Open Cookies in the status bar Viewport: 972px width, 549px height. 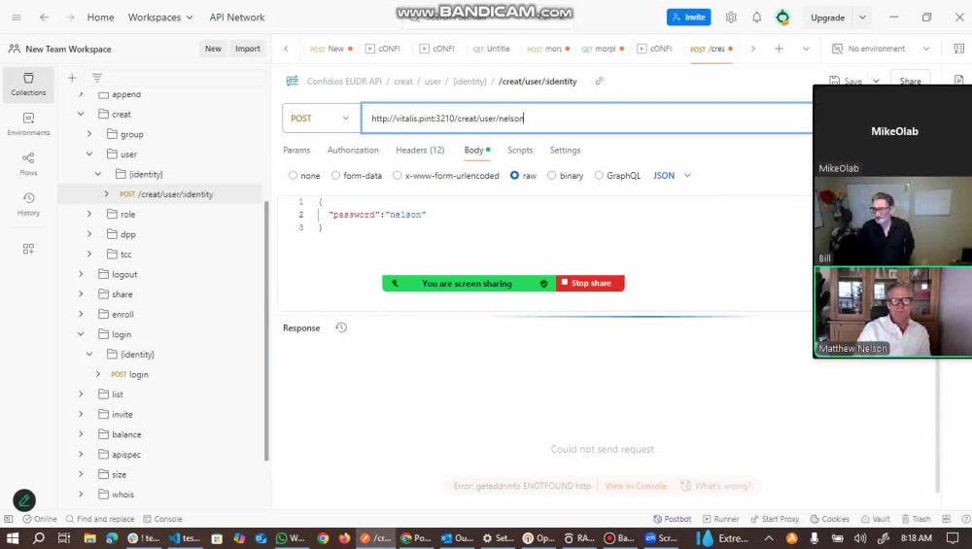(829, 519)
